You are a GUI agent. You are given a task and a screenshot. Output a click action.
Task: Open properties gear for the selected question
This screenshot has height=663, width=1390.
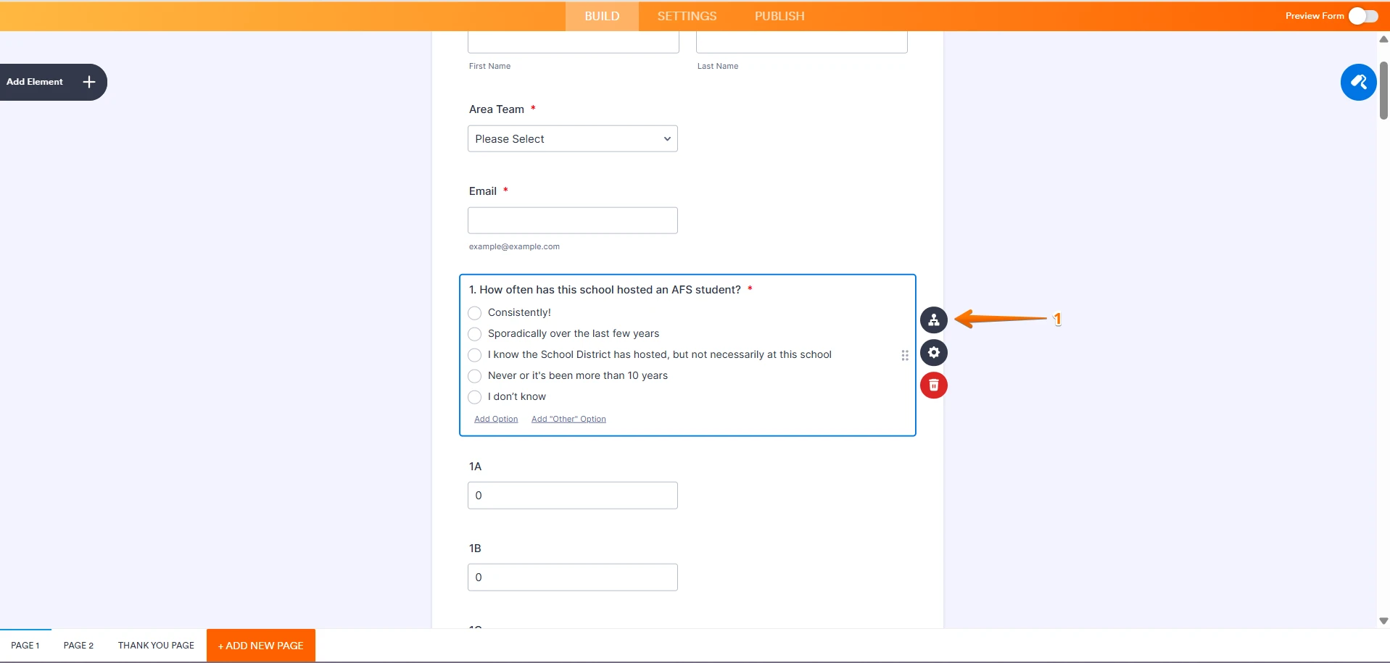pos(933,352)
